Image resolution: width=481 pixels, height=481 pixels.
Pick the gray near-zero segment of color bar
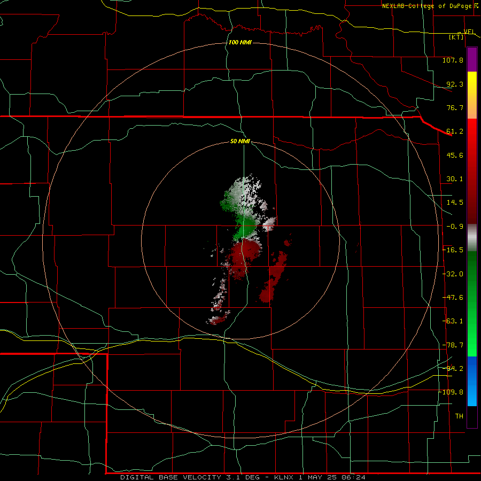pyautogui.click(x=472, y=238)
